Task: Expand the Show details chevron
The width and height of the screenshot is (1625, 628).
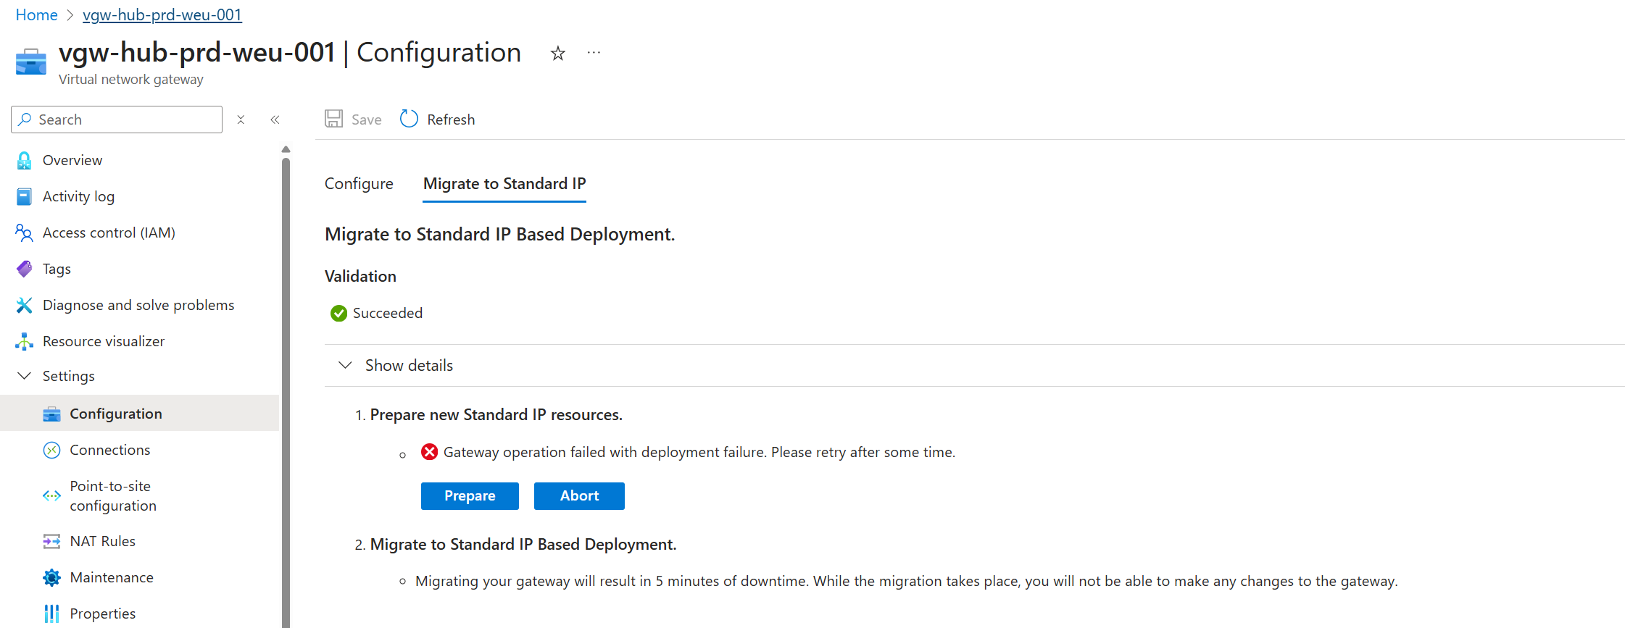Action: point(345,365)
